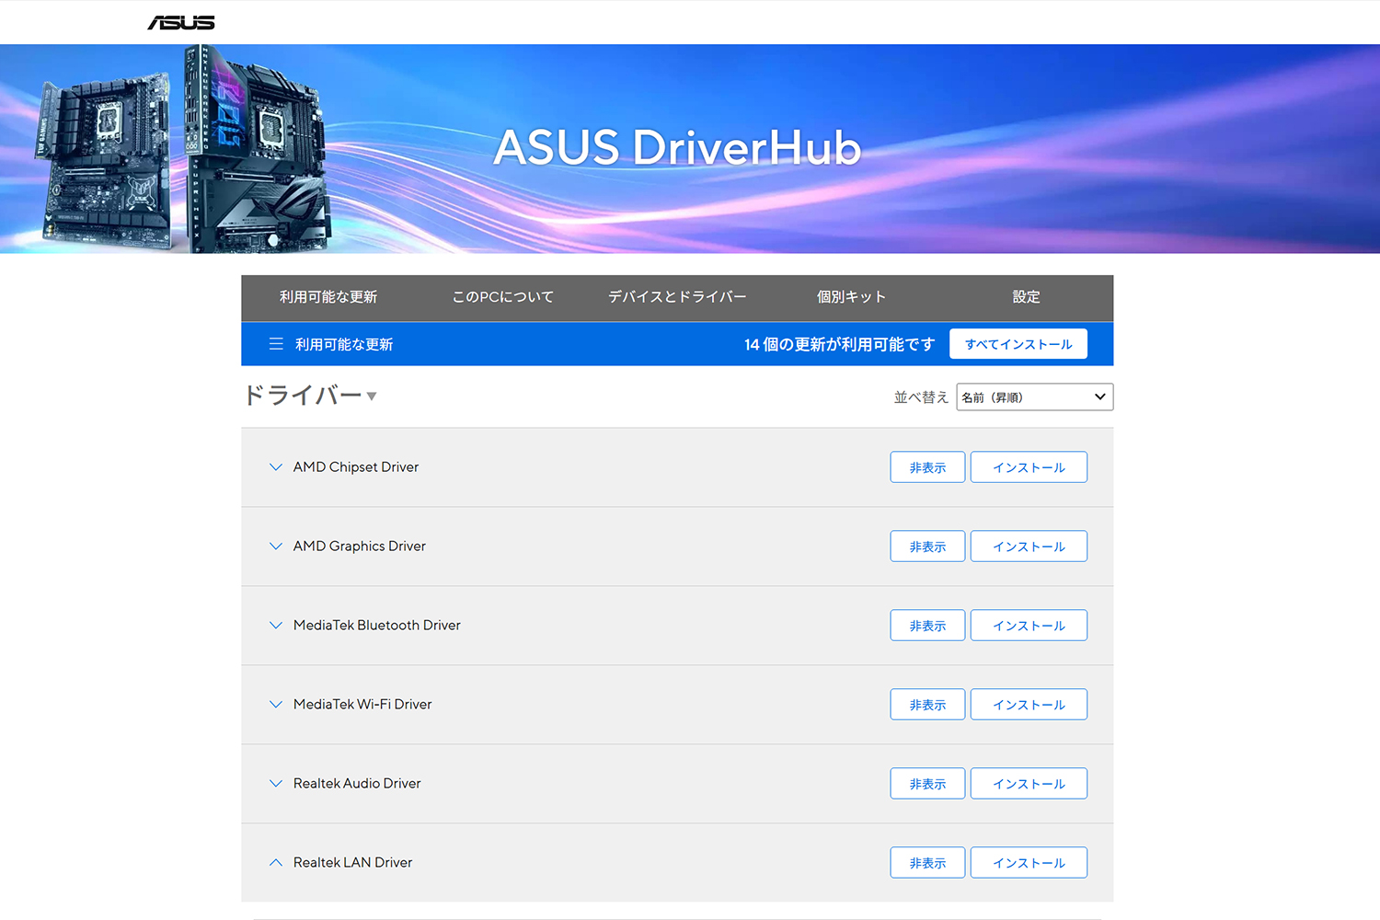The height and width of the screenshot is (920, 1380).
Task: Install the Realtek Audio Driver
Action: coord(1029,784)
